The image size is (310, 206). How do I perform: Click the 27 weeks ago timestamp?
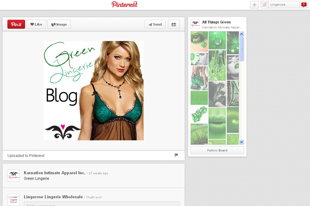point(98,173)
